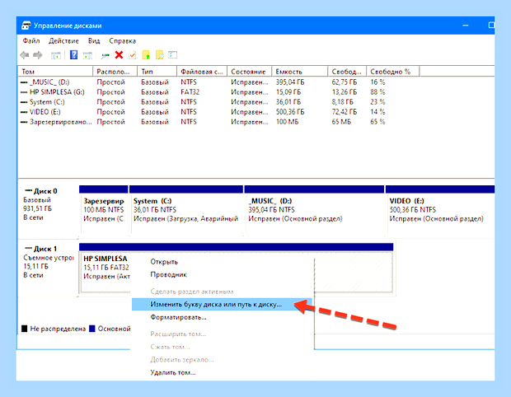The width and height of the screenshot is (511, 397).
Task: Sort by the Емкость column header
Action: click(299, 72)
